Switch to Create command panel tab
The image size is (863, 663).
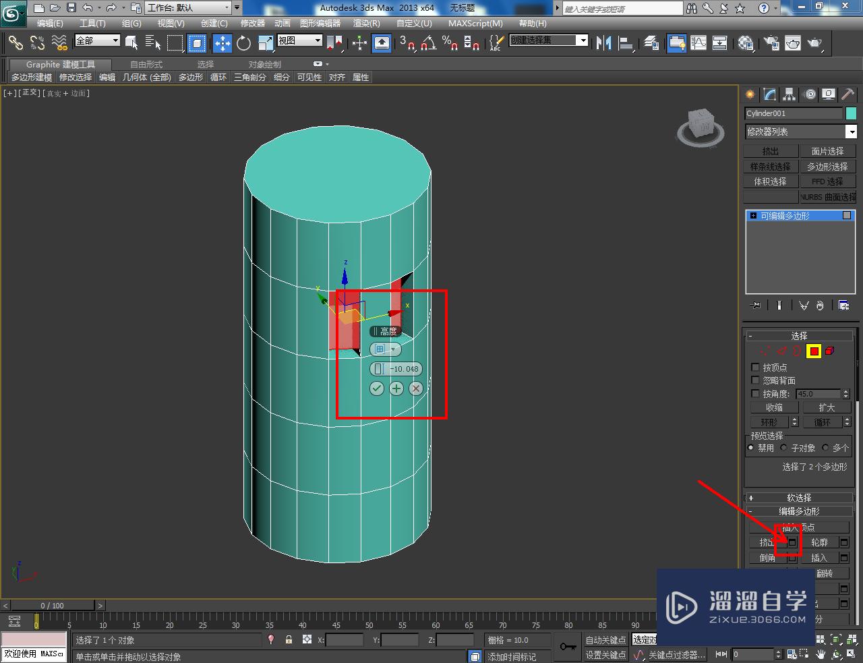tap(750, 94)
